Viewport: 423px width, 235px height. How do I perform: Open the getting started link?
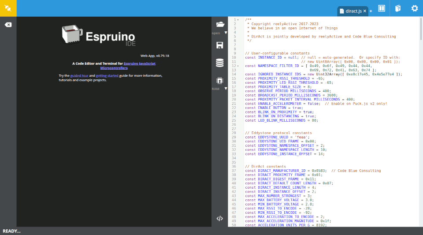107,76
